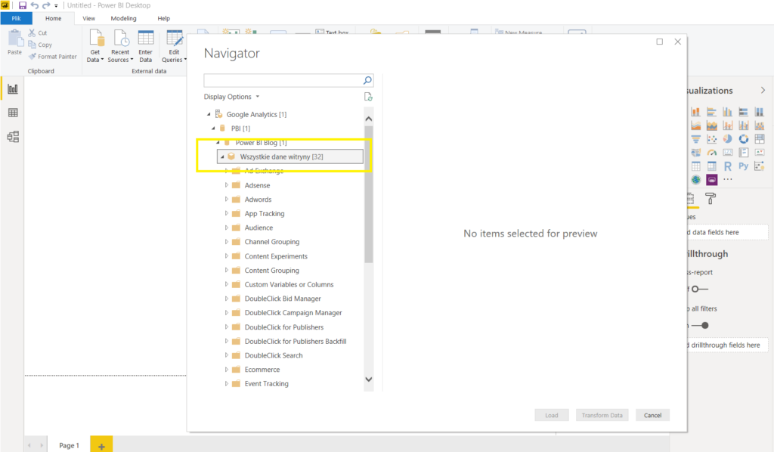Click the Navigator search input field
This screenshot has height=452, width=774.
pos(283,80)
